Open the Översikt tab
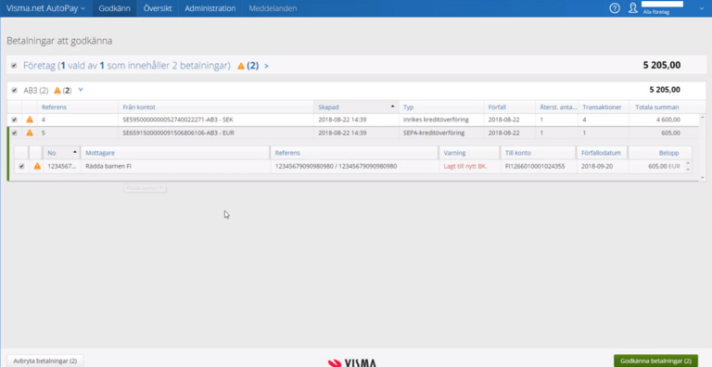Viewport: 712px width, 367px height. click(158, 8)
